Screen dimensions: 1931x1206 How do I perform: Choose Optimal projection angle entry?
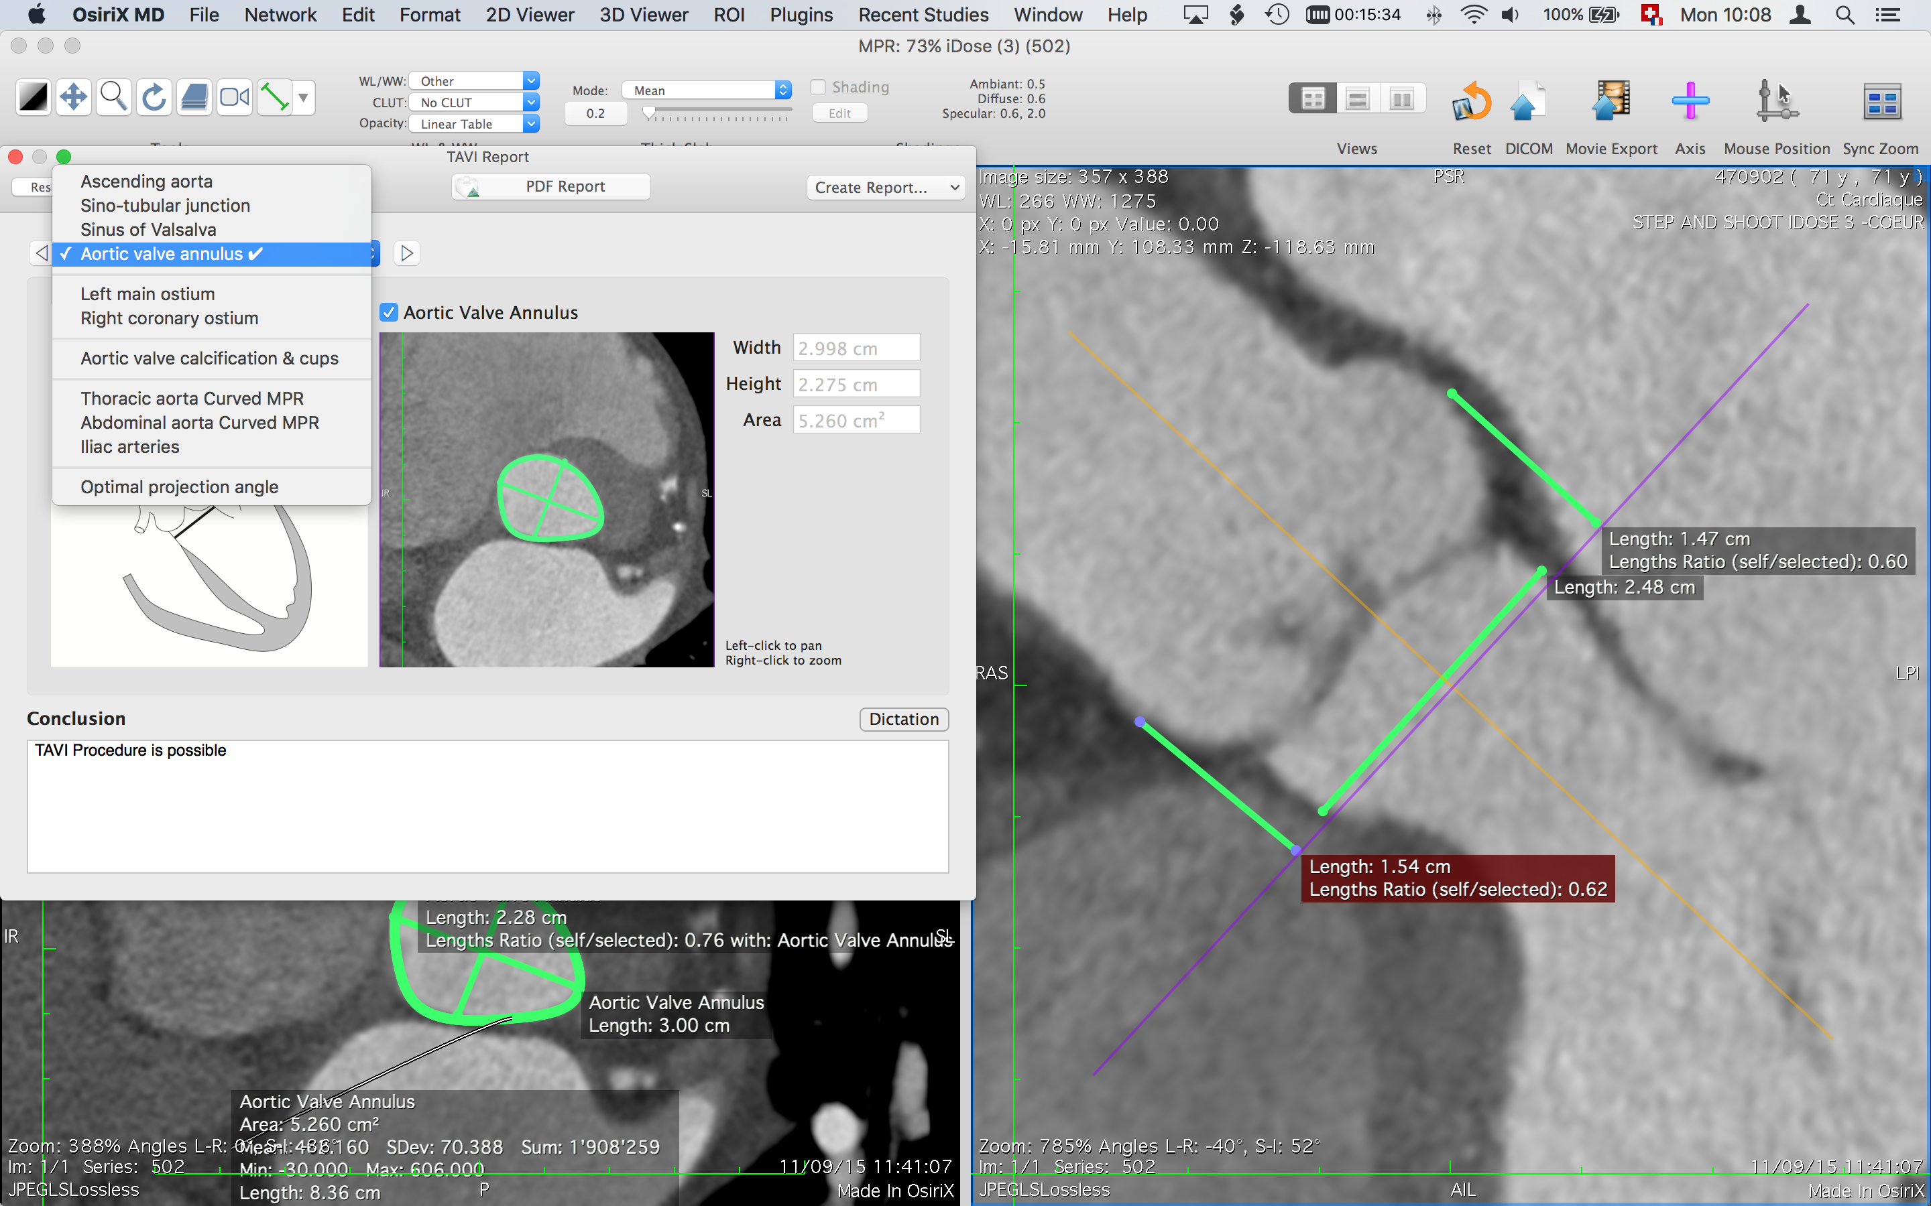coord(211,486)
